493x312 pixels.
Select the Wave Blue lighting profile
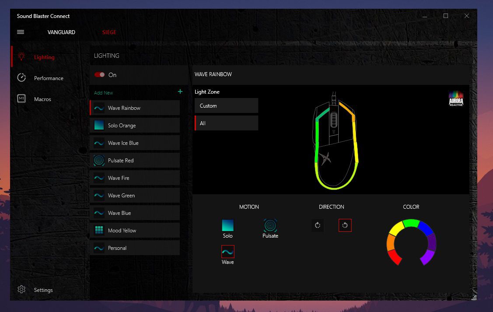click(135, 213)
